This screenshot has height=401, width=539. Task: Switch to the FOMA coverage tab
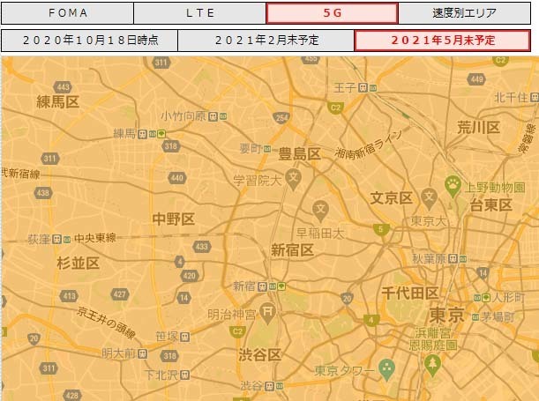click(x=67, y=13)
